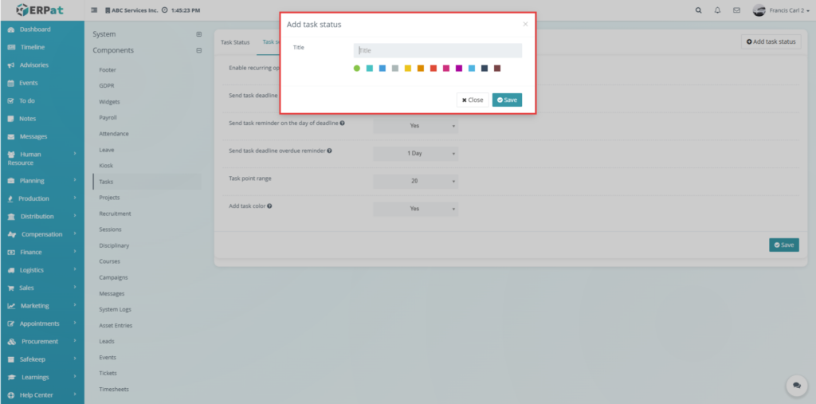Open the day-of-deadline reminder dropdown
Screen dimensions: 816x404
coord(415,125)
